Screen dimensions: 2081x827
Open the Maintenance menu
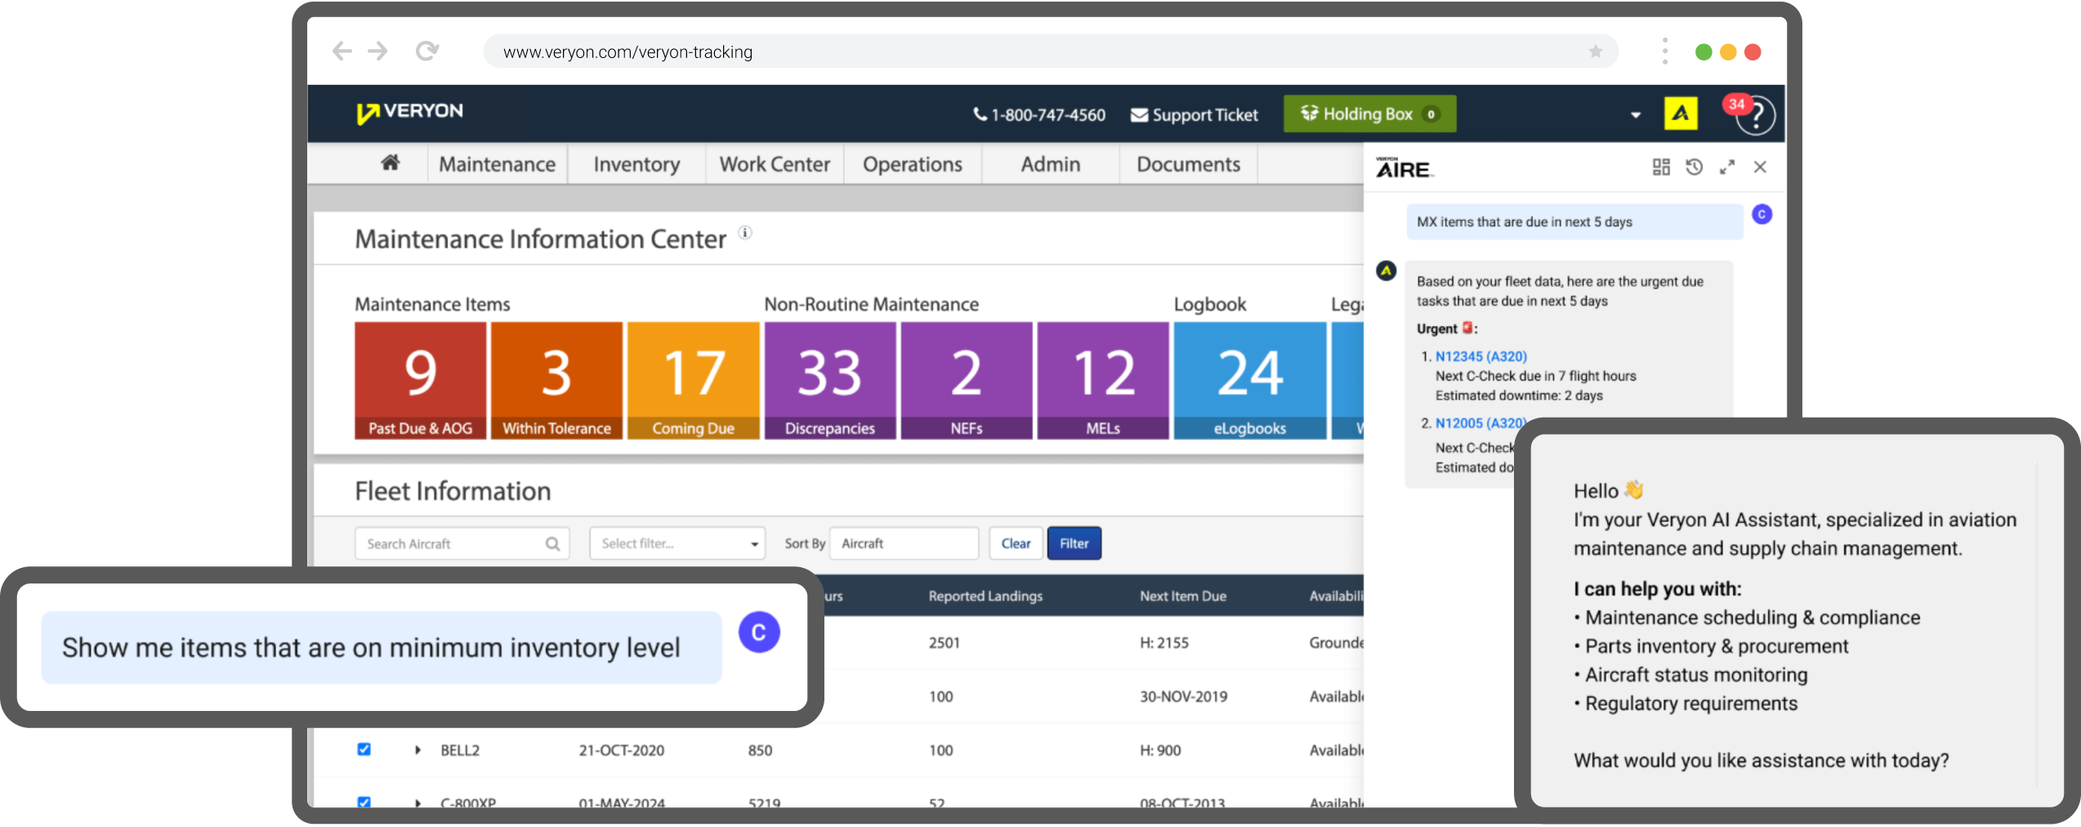(x=497, y=164)
